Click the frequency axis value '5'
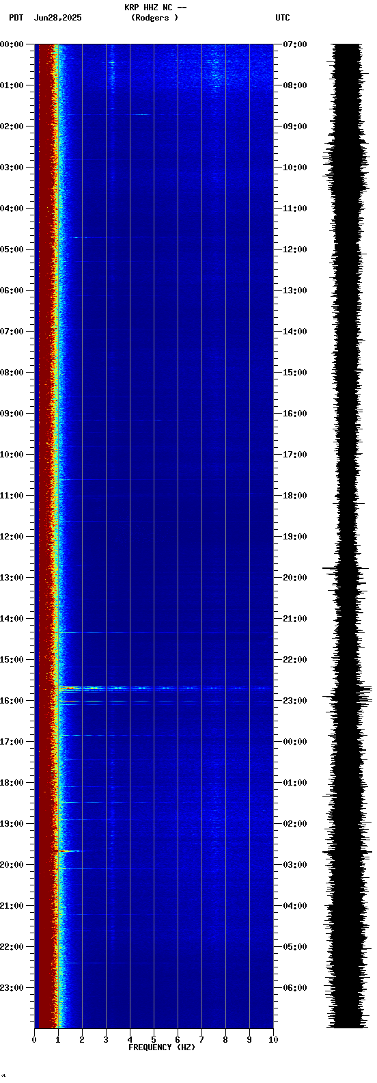Viewport: 377px width, 1083px height. 154,1040
